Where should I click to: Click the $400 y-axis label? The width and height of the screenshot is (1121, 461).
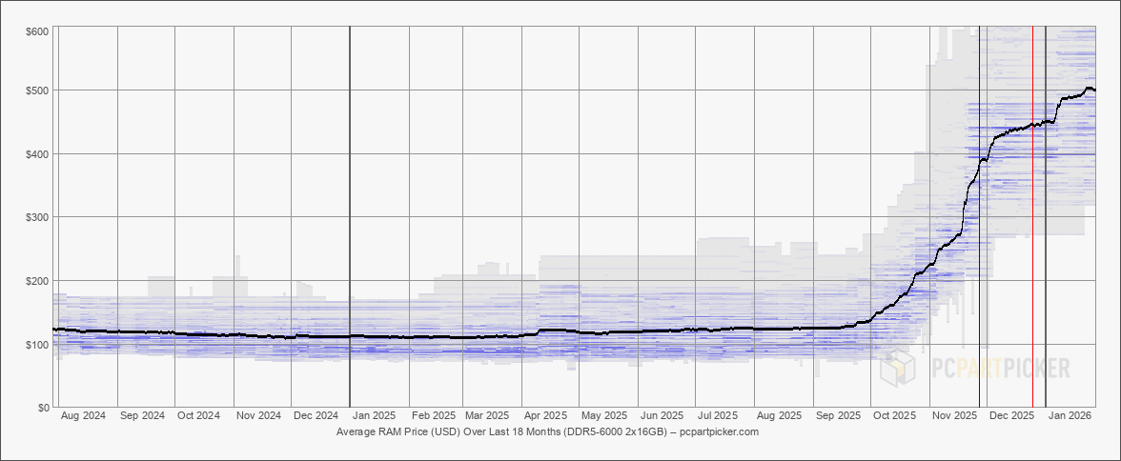point(39,153)
